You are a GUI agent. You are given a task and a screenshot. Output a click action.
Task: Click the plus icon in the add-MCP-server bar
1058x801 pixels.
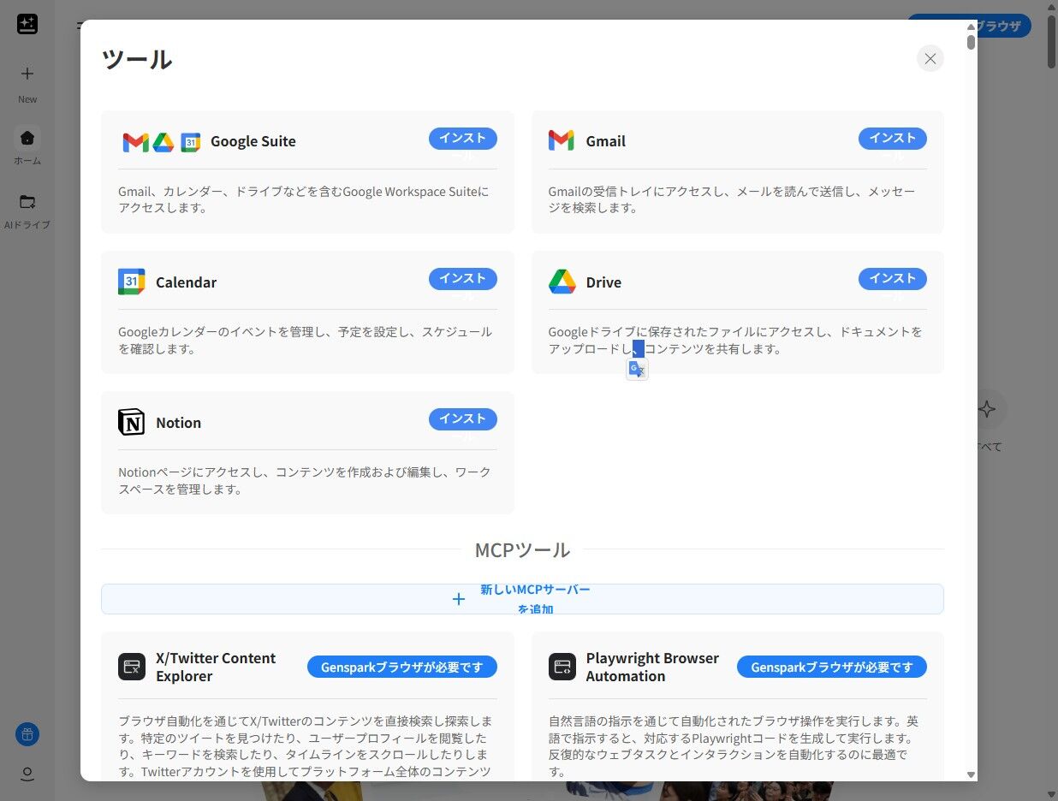click(x=459, y=599)
